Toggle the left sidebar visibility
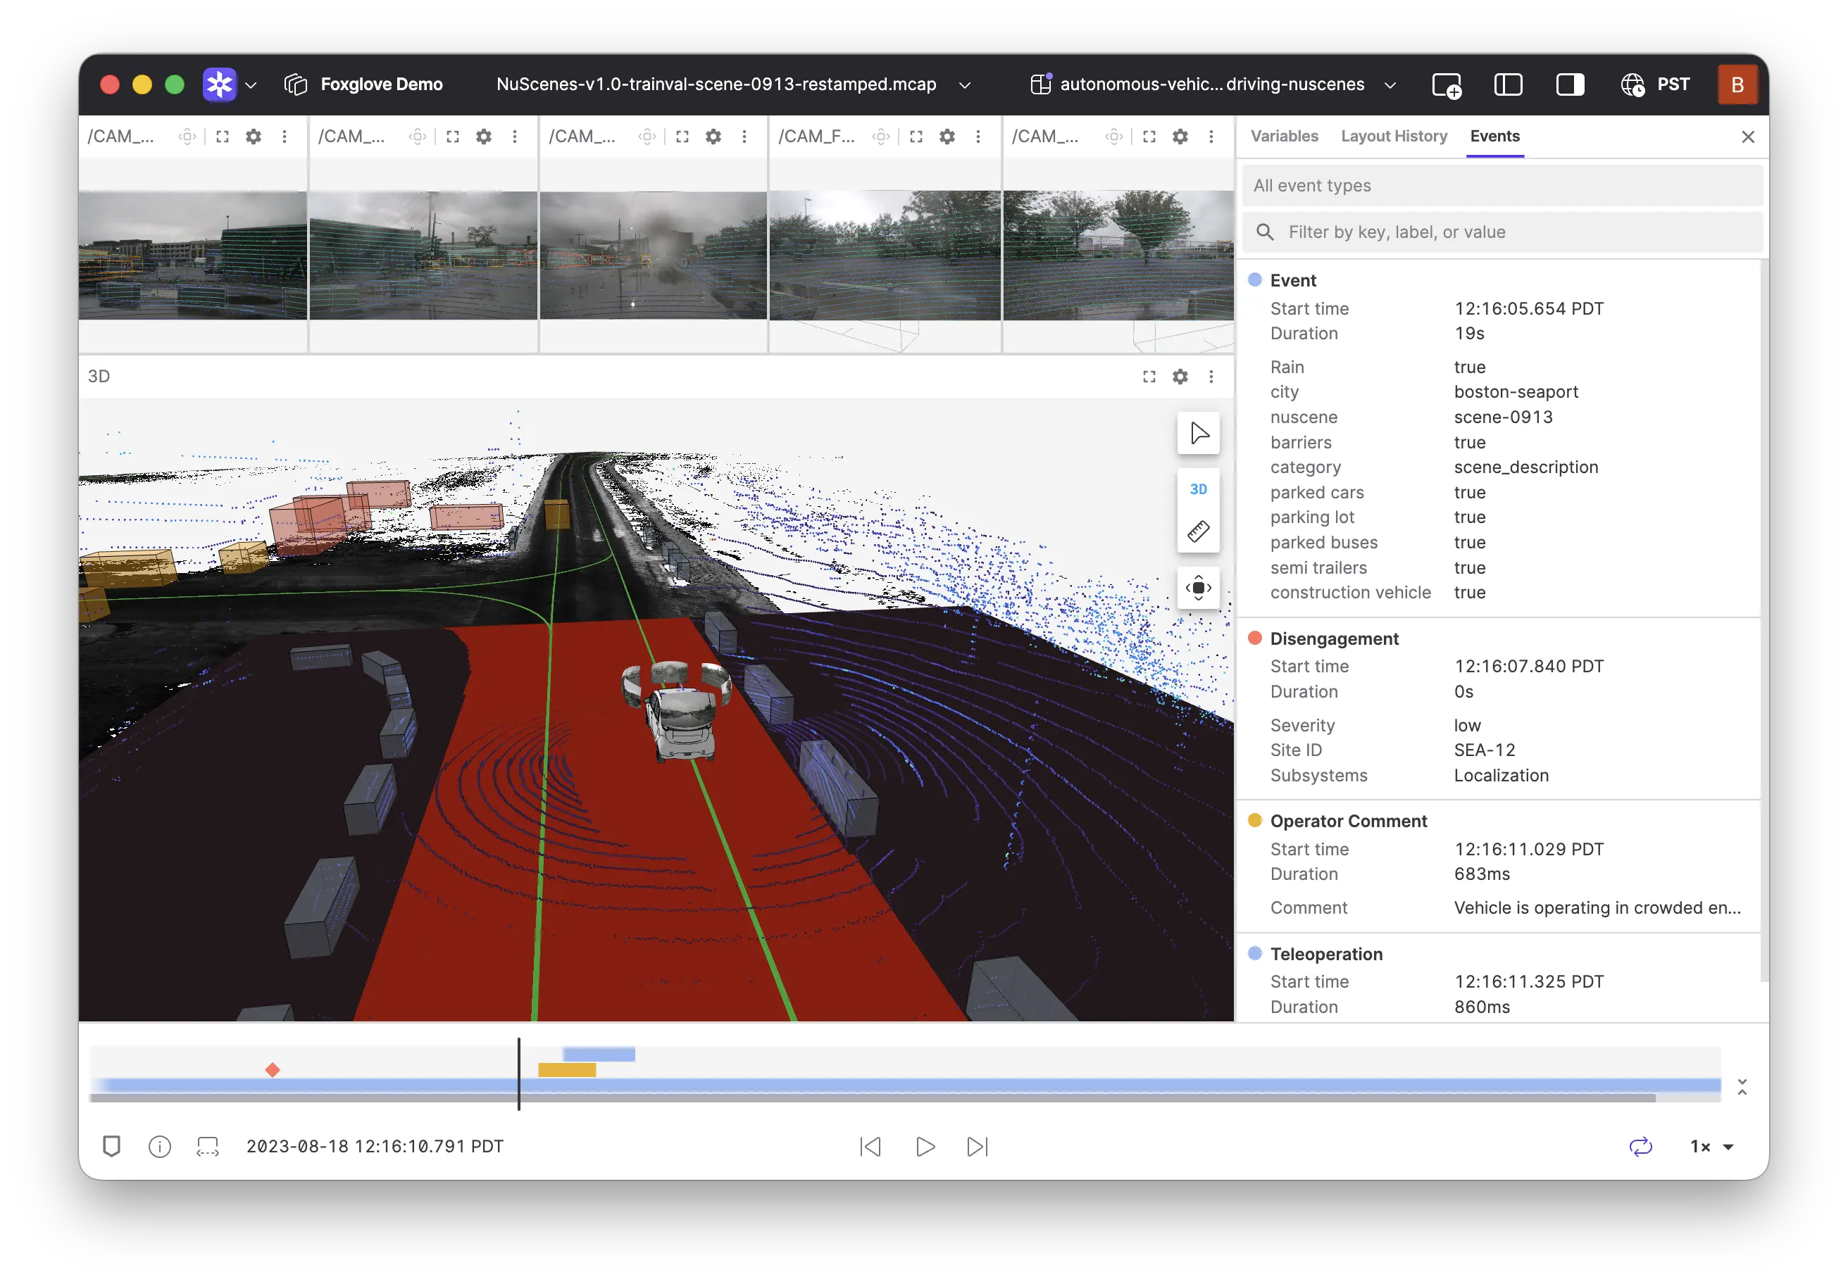This screenshot has width=1848, height=1284. pyautogui.click(x=1508, y=85)
